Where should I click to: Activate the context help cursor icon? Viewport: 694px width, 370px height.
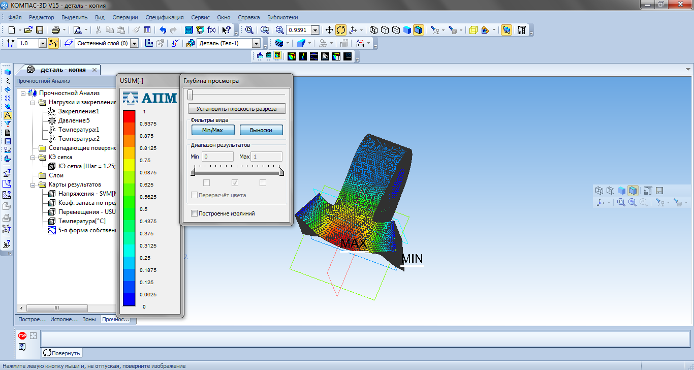[x=227, y=30]
